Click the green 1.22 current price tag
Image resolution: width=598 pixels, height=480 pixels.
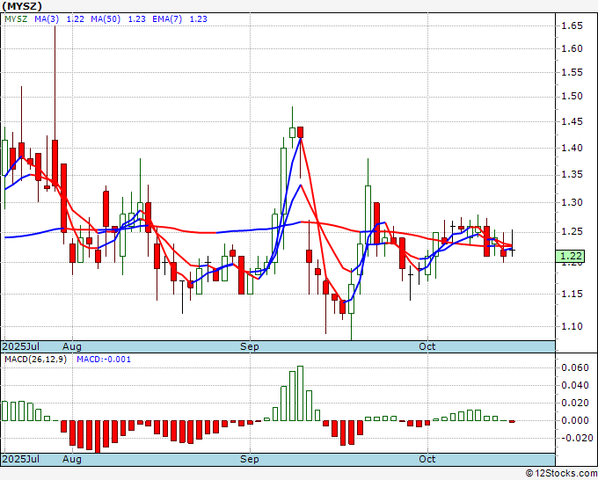tap(572, 256)
